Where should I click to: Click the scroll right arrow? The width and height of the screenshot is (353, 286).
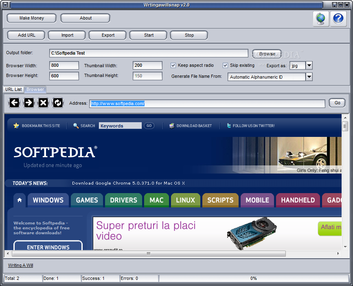tap(338, 253)
